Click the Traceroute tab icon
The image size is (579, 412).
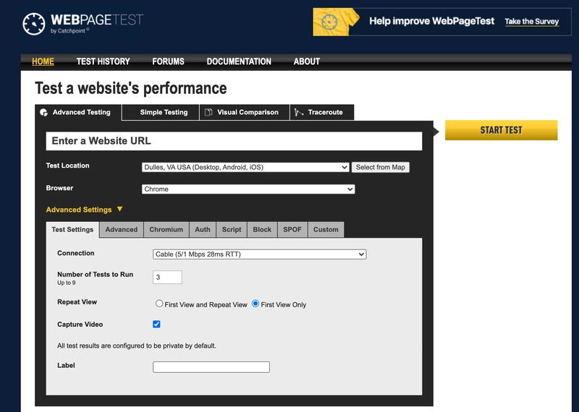click(x=299, y=112)
